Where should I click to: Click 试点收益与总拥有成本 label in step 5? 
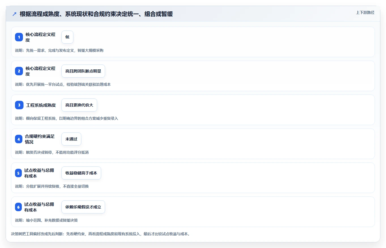39,173
